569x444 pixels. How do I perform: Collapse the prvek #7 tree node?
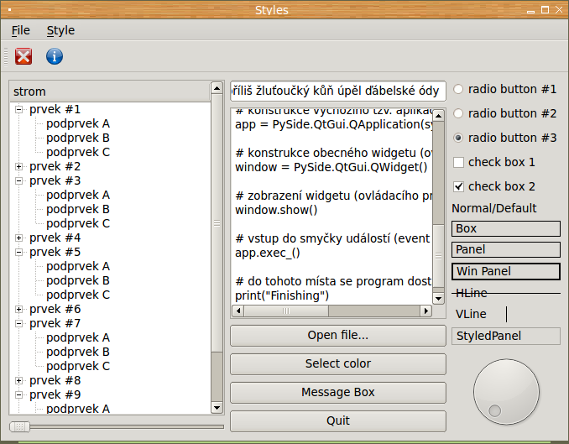pyautogui.click(x=18, y=323)
